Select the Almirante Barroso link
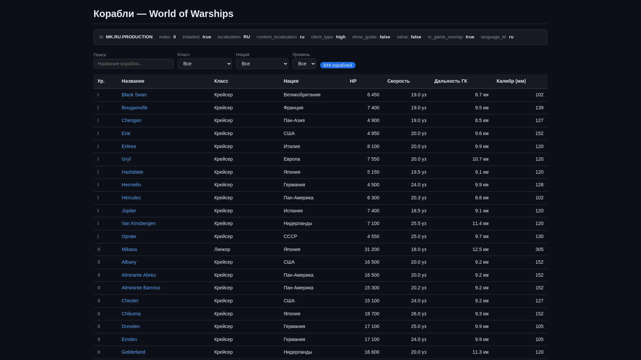The height and width of the screenshot is (360, 641). [x=141, y=288]
